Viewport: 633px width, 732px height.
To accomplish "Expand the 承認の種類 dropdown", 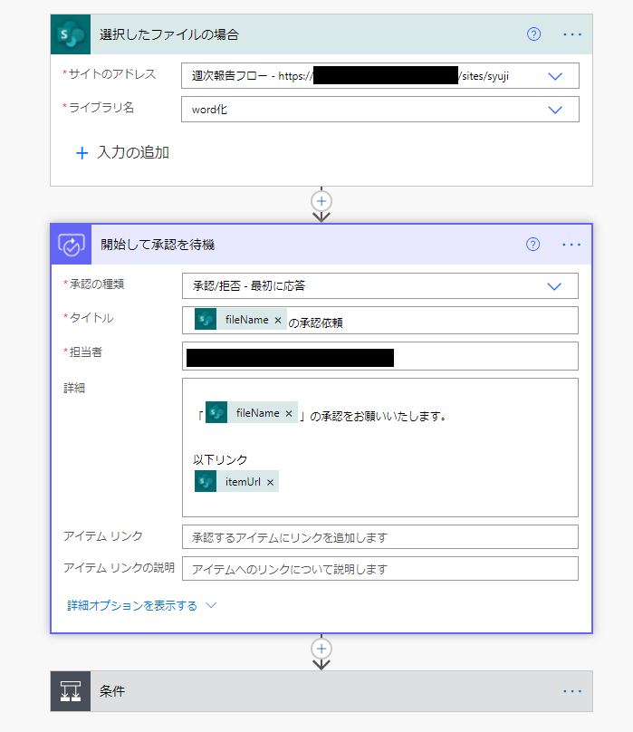I will click(x=556, y=286).
